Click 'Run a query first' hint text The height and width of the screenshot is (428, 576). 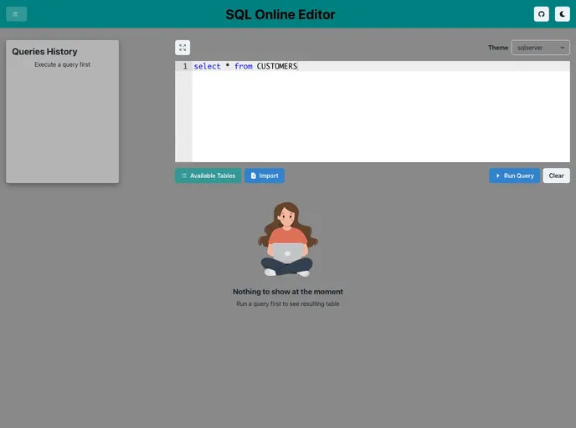pos(288,303)
